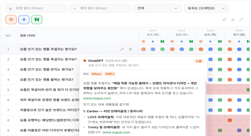The height and width of the screenshot is (136, 251).
Task: Click the 8/5 (수) date column header
Action: pos(182,33)
